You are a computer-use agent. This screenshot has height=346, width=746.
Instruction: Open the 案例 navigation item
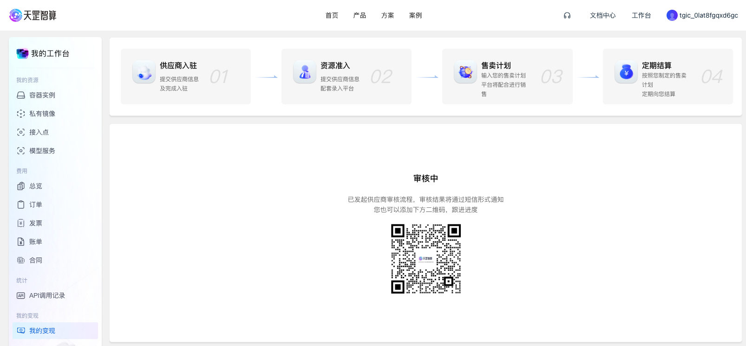coord(415,15)
